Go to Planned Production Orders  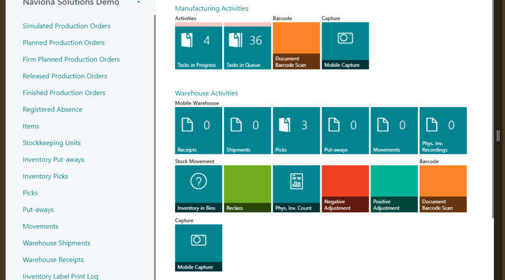coord(63,43)
